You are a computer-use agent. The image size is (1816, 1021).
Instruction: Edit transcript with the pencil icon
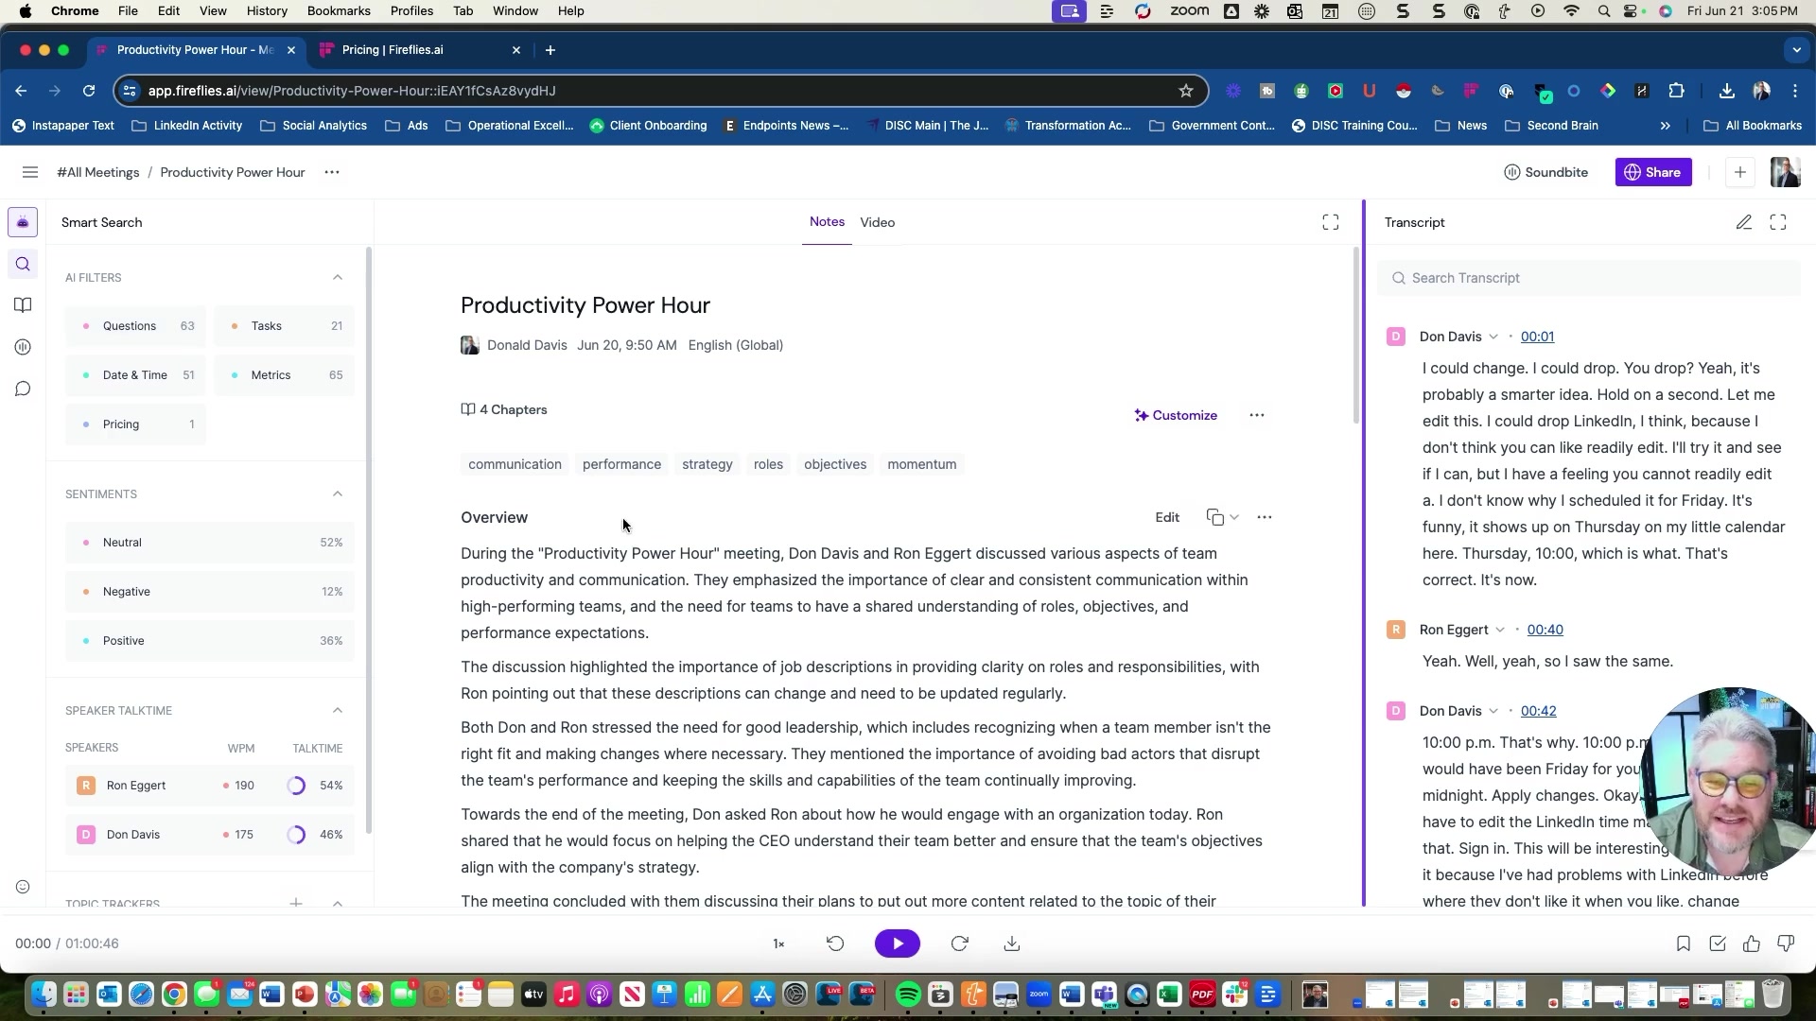tap(1743, 222)
